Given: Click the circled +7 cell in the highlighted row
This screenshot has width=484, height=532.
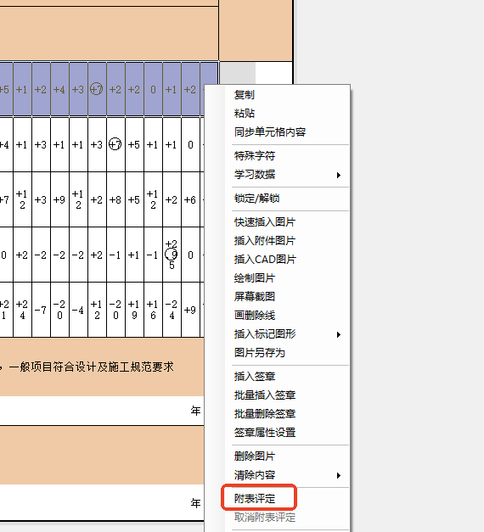Looking at the screenshot, I should click(x=97, y=89).
